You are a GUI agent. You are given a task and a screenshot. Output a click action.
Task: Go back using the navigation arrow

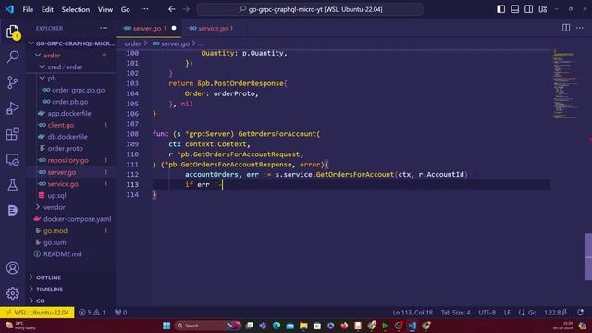(172, 9)
